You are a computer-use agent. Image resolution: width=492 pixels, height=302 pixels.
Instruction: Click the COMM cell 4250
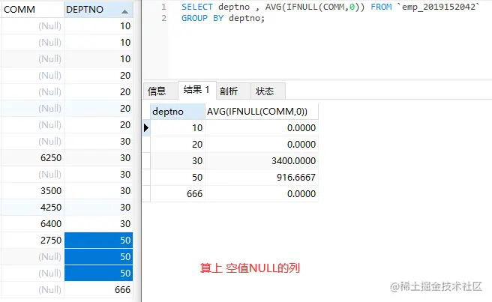(x=32, y=208)
